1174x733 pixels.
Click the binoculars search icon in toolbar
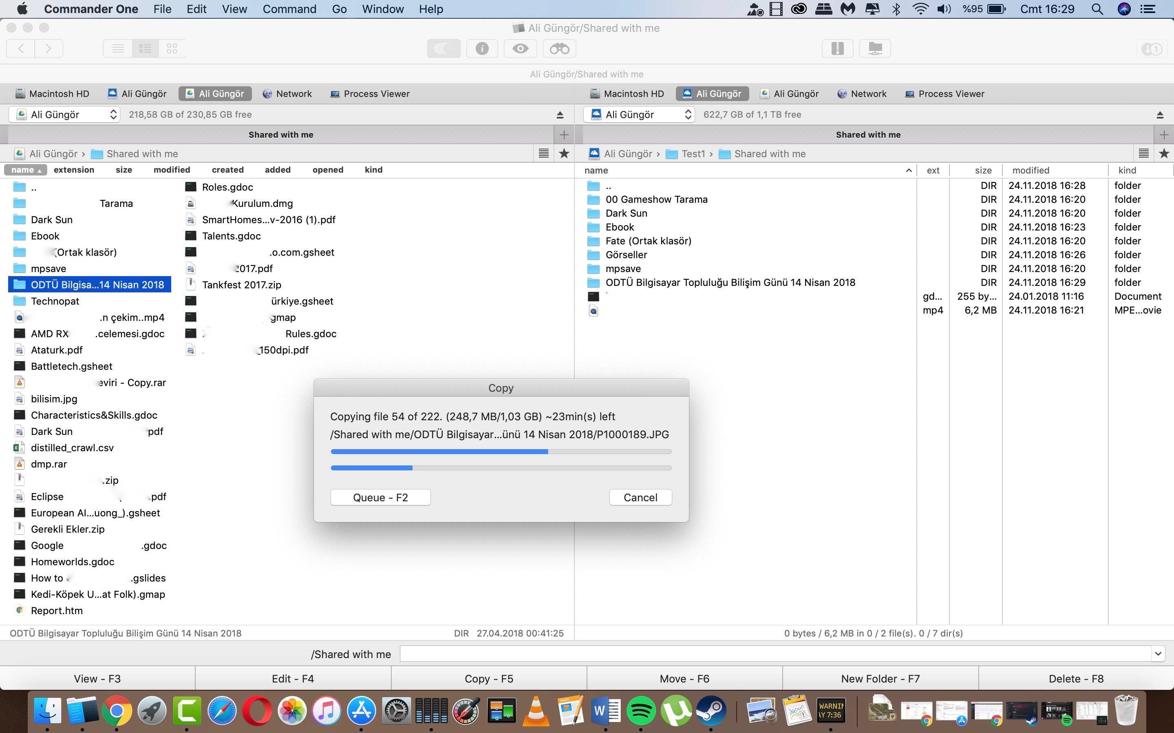point(559,48)
